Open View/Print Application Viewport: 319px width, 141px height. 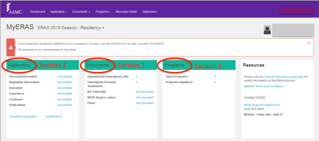point(23,117)
